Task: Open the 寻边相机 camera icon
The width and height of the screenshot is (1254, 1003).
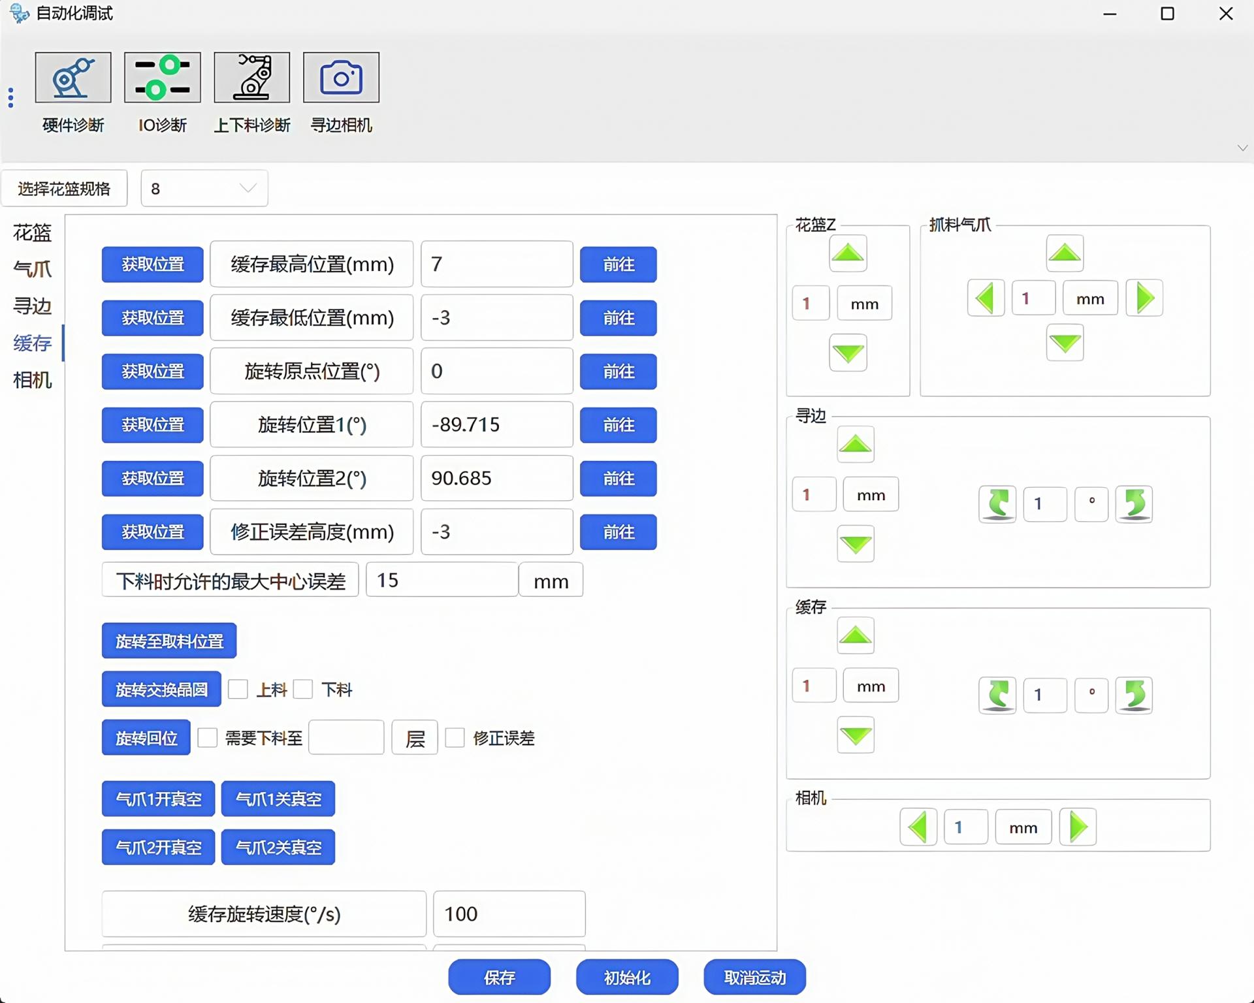Action: (341, 78)
